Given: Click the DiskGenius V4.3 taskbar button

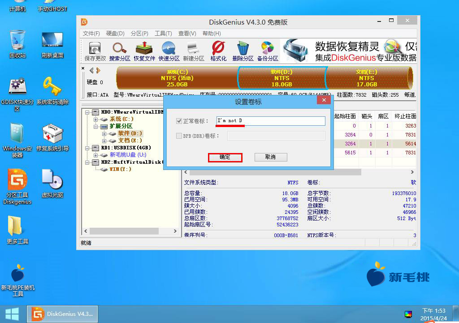Looking at the screenshot, I should pos(62,314).
